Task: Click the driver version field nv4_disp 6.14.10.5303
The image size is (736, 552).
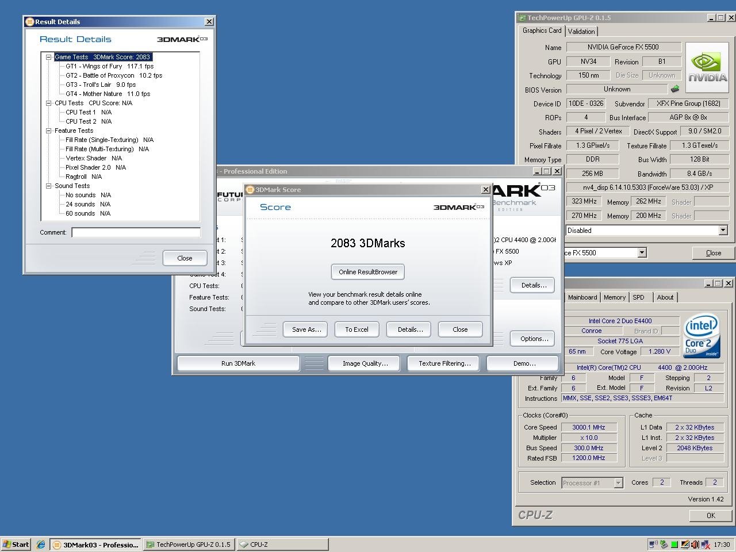Action: (x=647, y=187)
